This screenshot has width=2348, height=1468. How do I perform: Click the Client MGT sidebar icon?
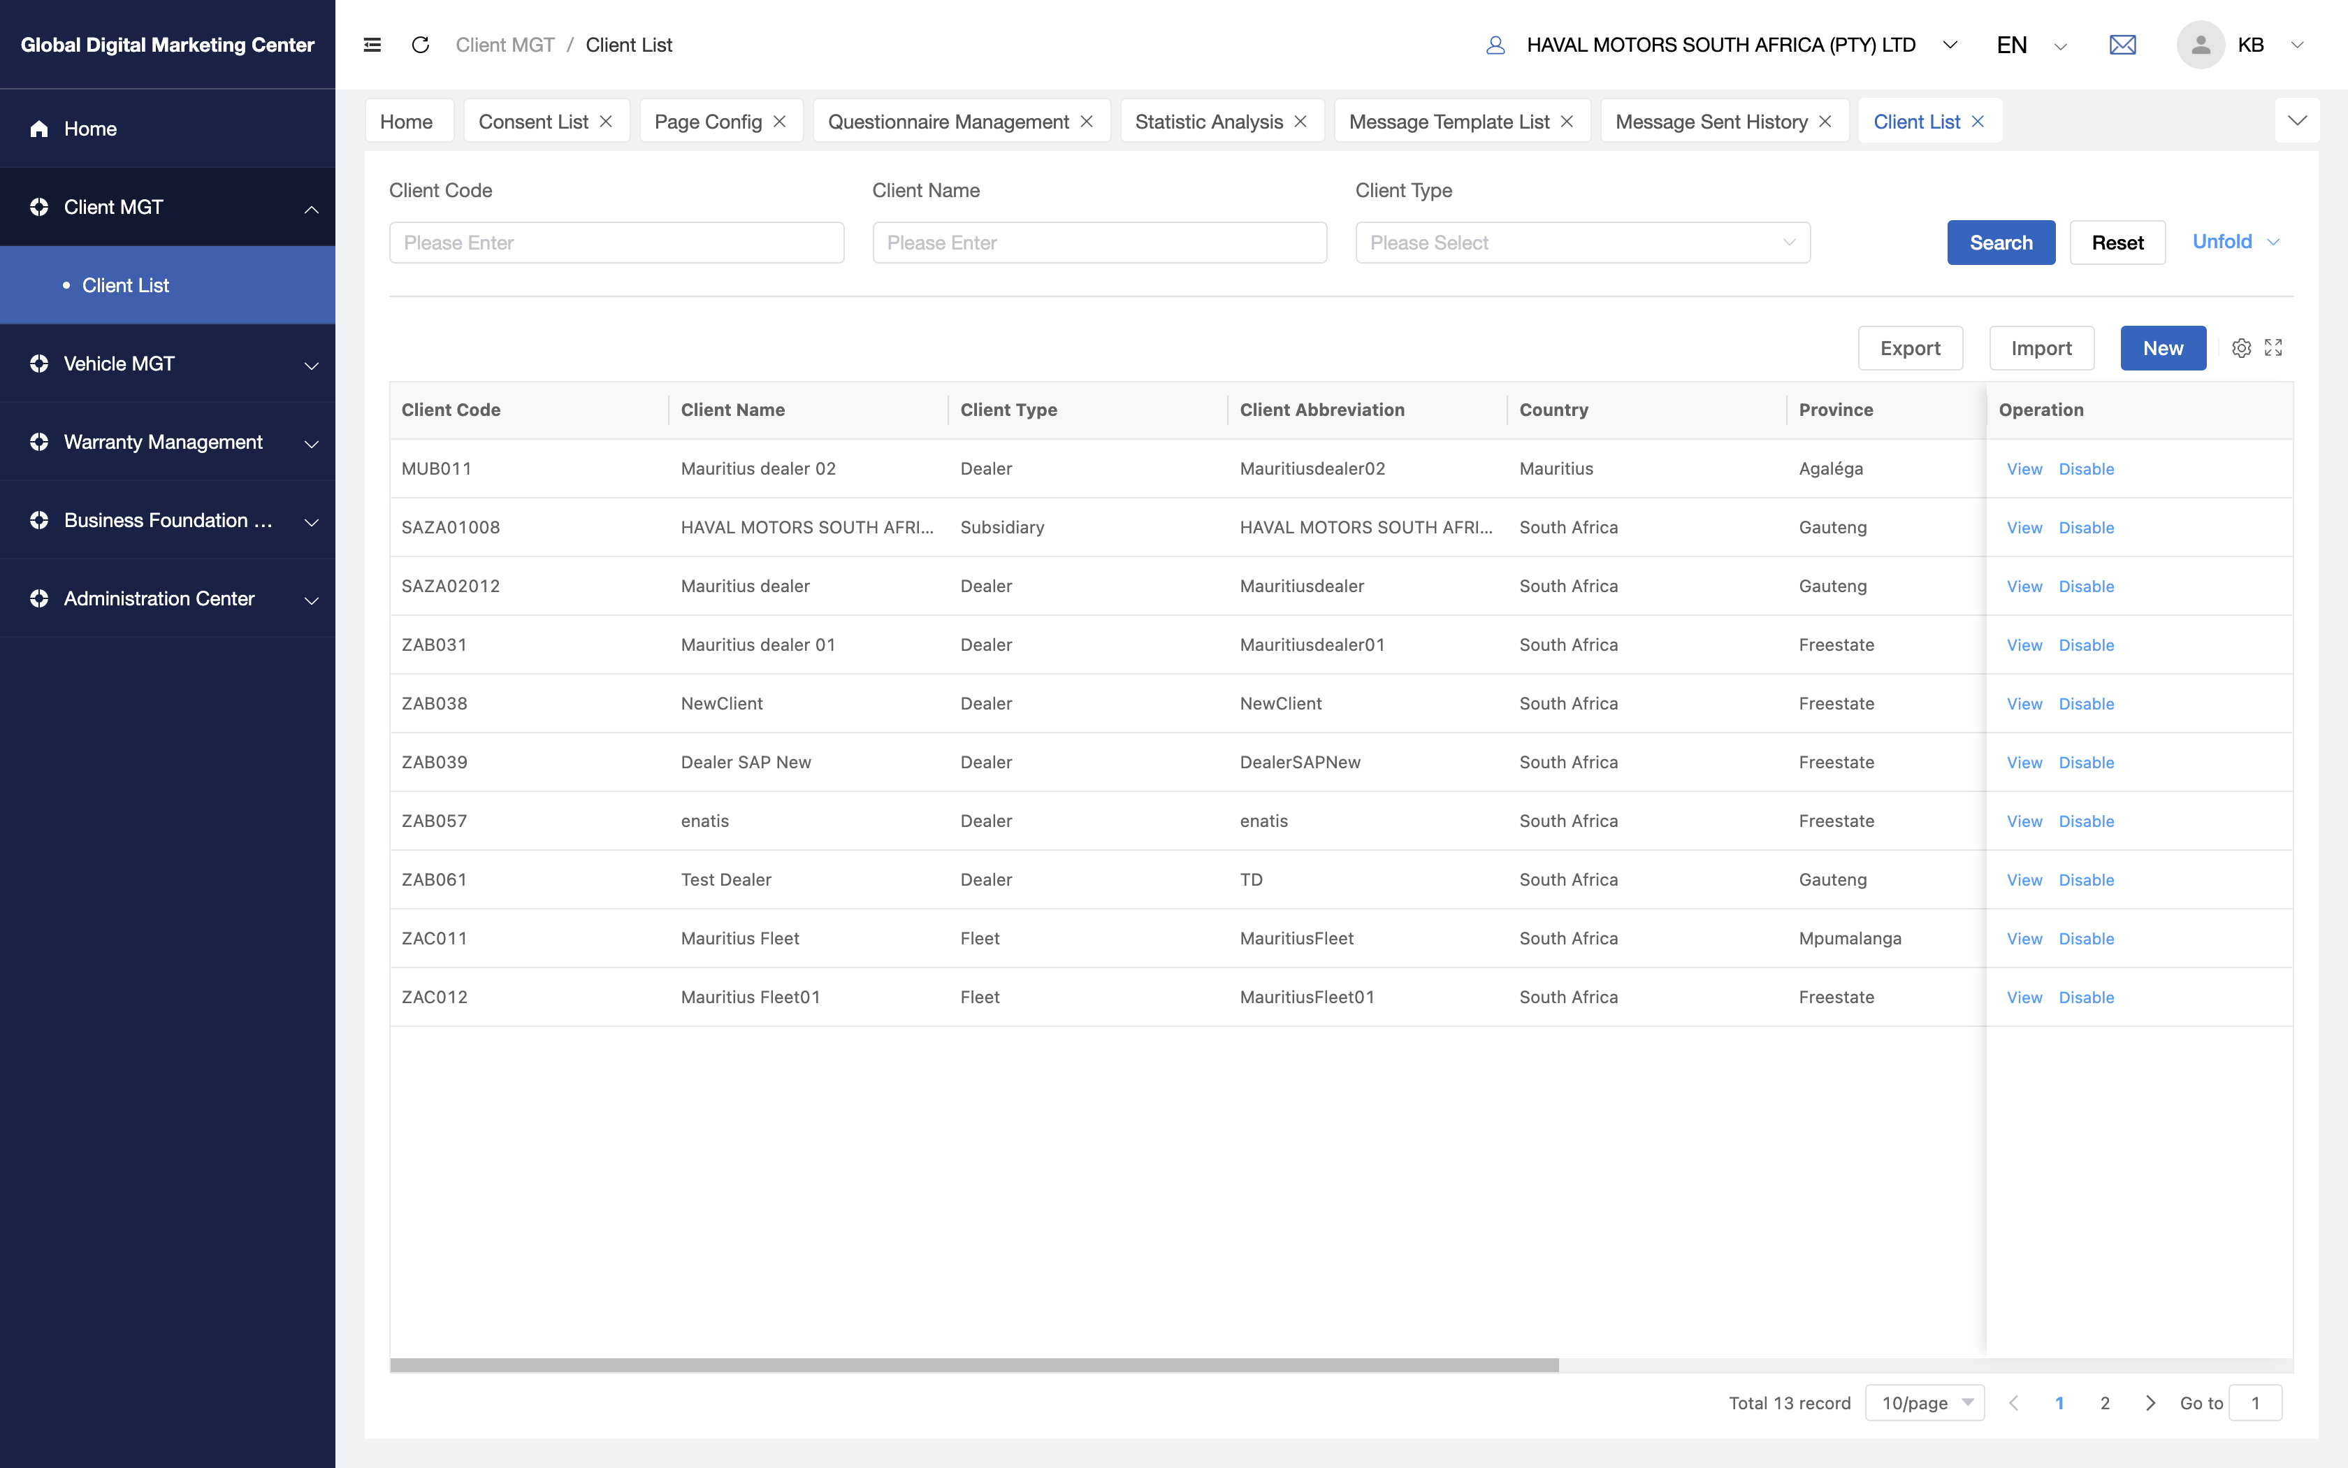(x=39, y=207)
